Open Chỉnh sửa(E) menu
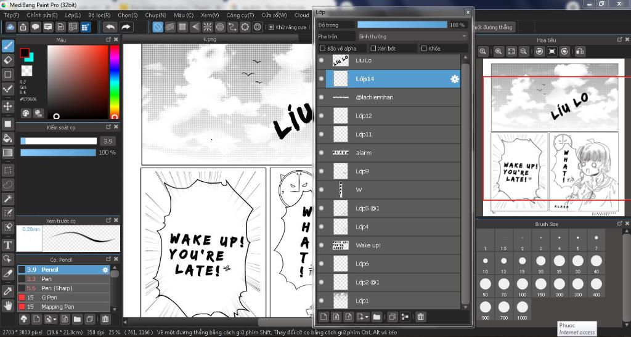 [42, 15]
